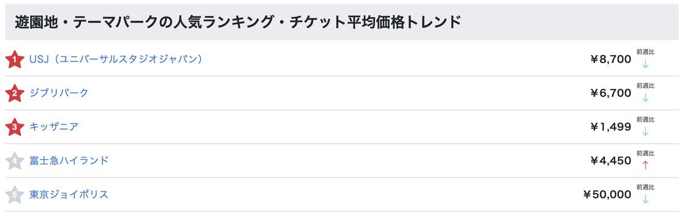Click the ¥8,700 price for USJ
This screenshot has width=682, height=215.
pos(610,59)
